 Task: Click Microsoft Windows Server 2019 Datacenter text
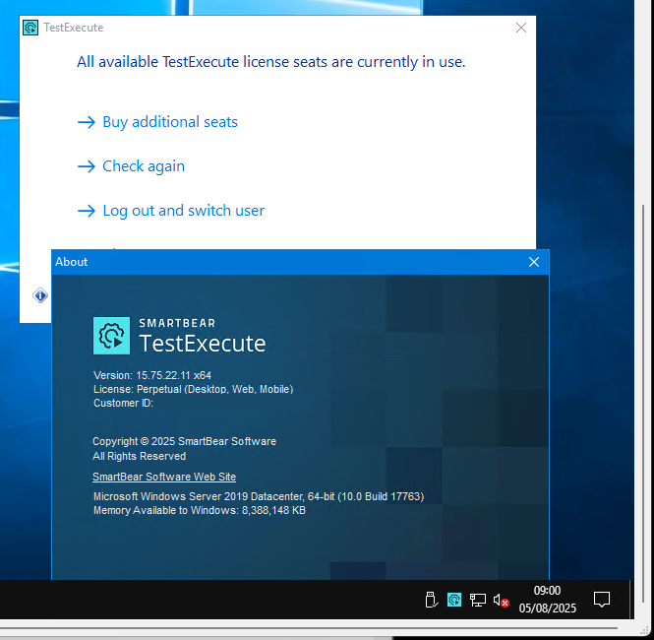pyautogui.click(x=259, y=496)
